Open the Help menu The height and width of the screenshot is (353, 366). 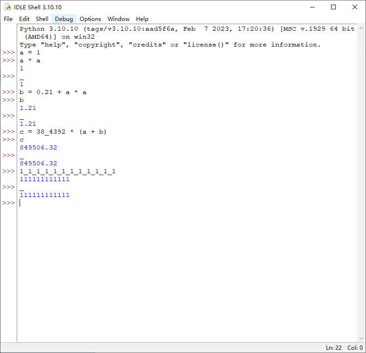pyautogui.click(x=142, y=19)
